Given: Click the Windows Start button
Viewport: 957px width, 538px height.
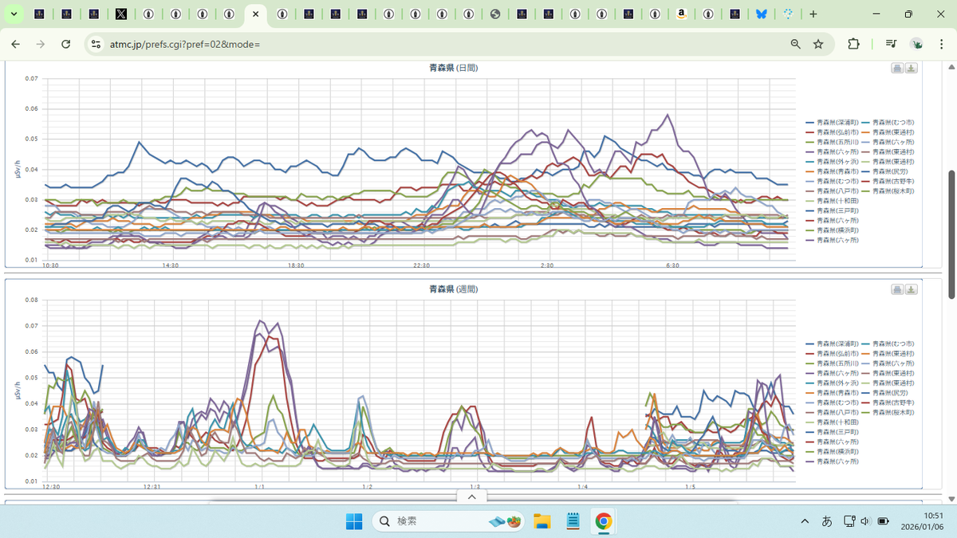Looking at the screenshot, I should pyautogui.click(x=353, y=521).
